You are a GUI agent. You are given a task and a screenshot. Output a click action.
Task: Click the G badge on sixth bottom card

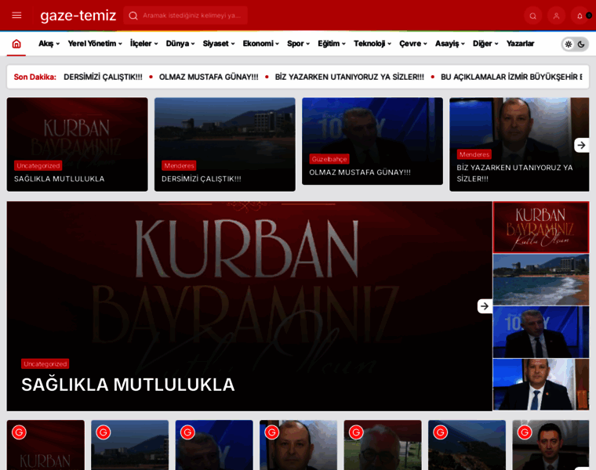441,432
